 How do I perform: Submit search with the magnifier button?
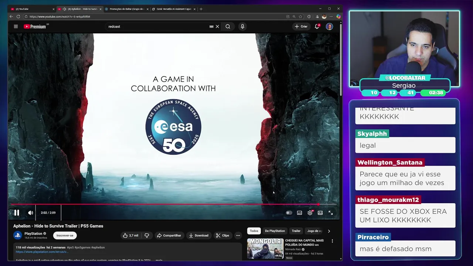[228, 27]
